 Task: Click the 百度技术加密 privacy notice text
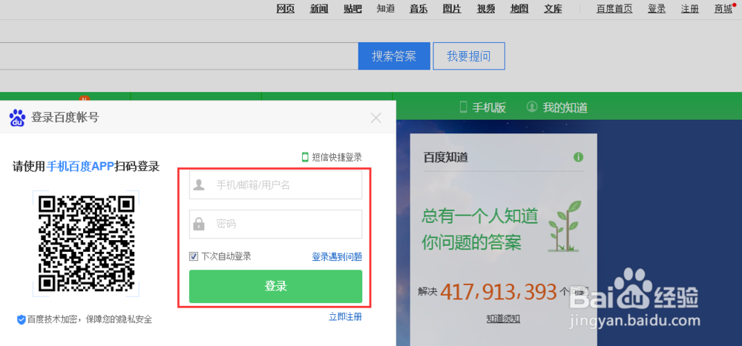tap(90, 319)
